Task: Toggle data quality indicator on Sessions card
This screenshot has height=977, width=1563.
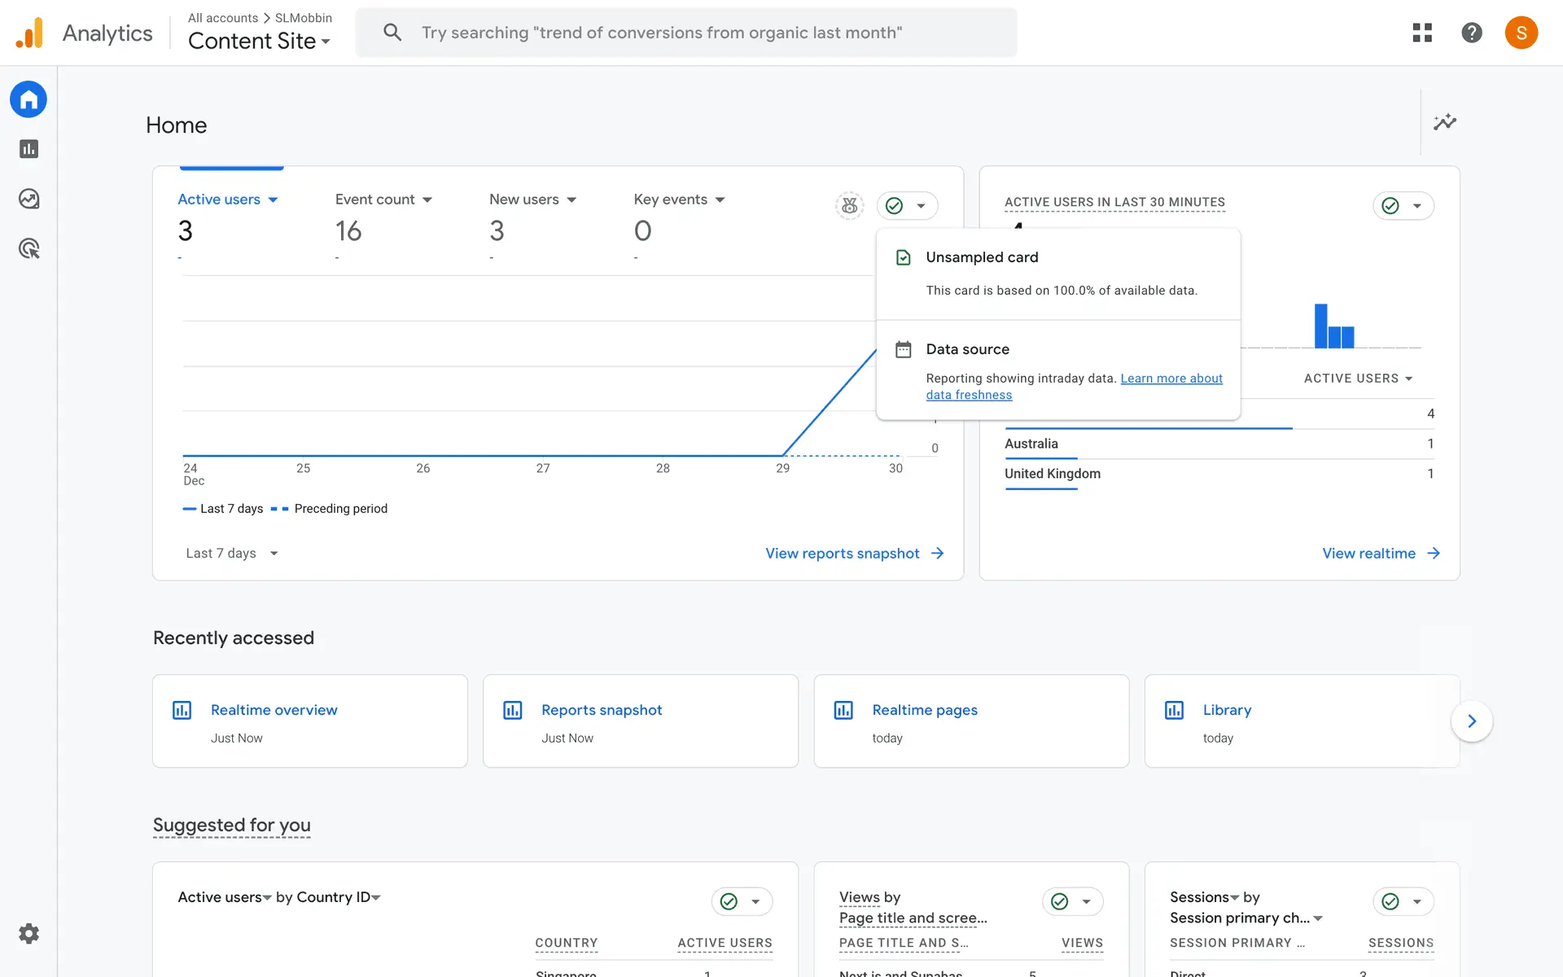Action: pos(1403,901)
